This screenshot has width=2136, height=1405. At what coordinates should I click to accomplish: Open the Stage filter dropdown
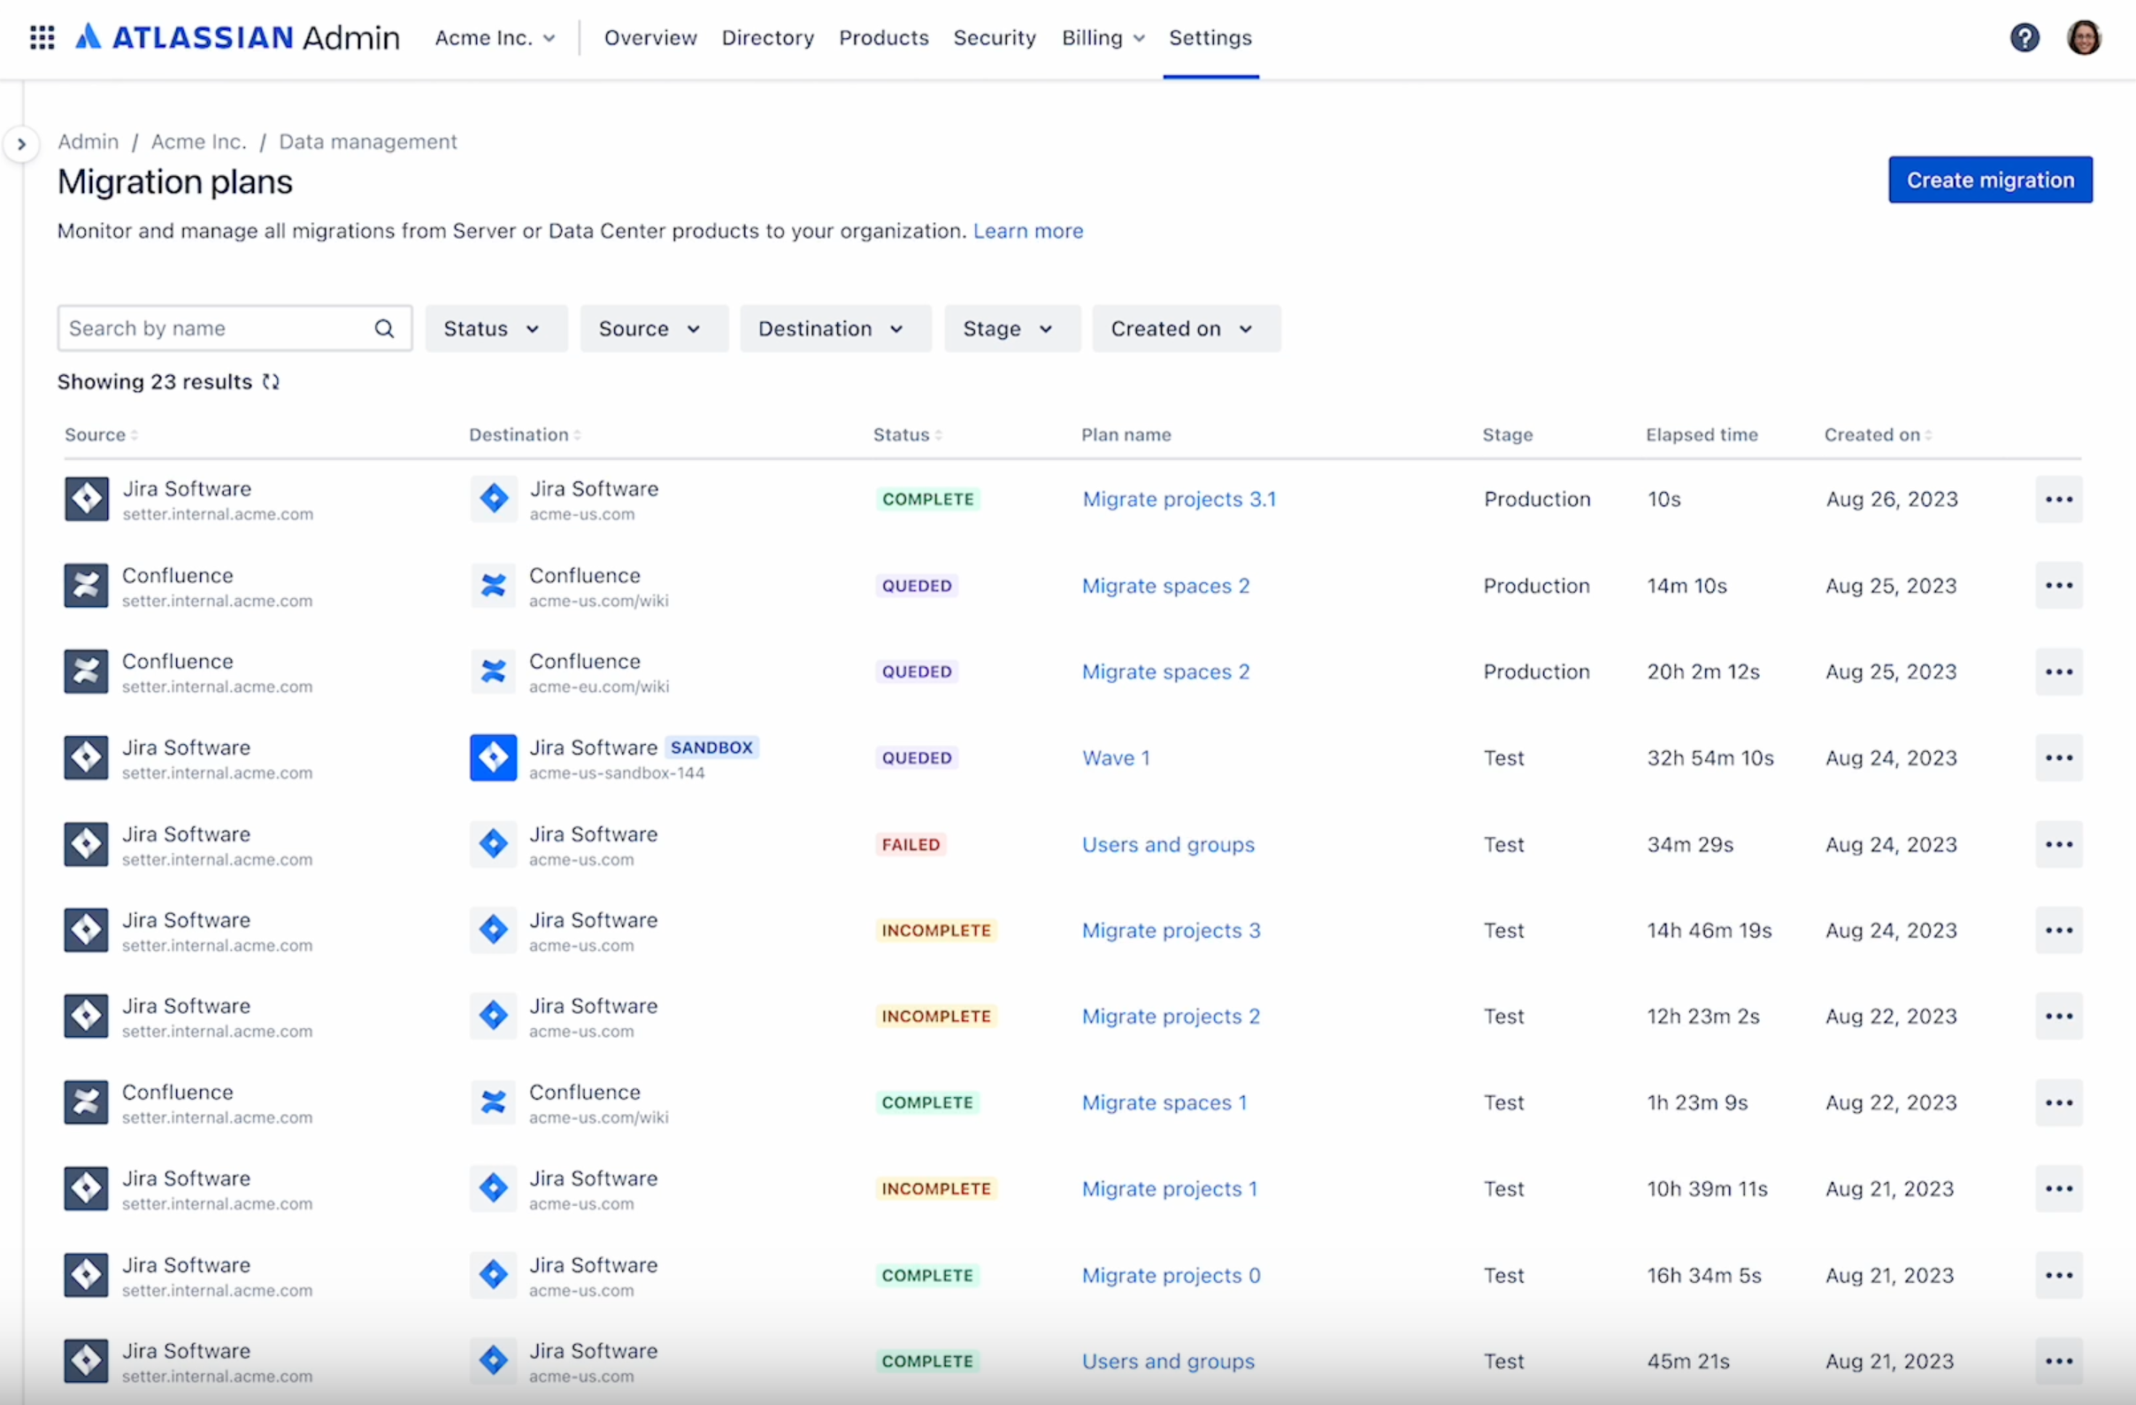pyautogui.click(x=1010, y=328)
